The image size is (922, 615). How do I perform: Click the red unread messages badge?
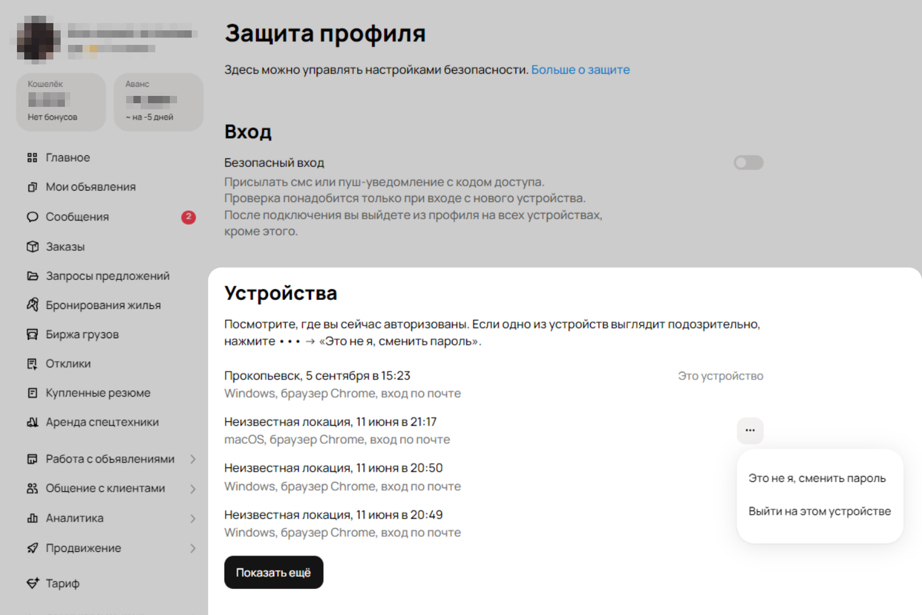(x=189, y=217)
